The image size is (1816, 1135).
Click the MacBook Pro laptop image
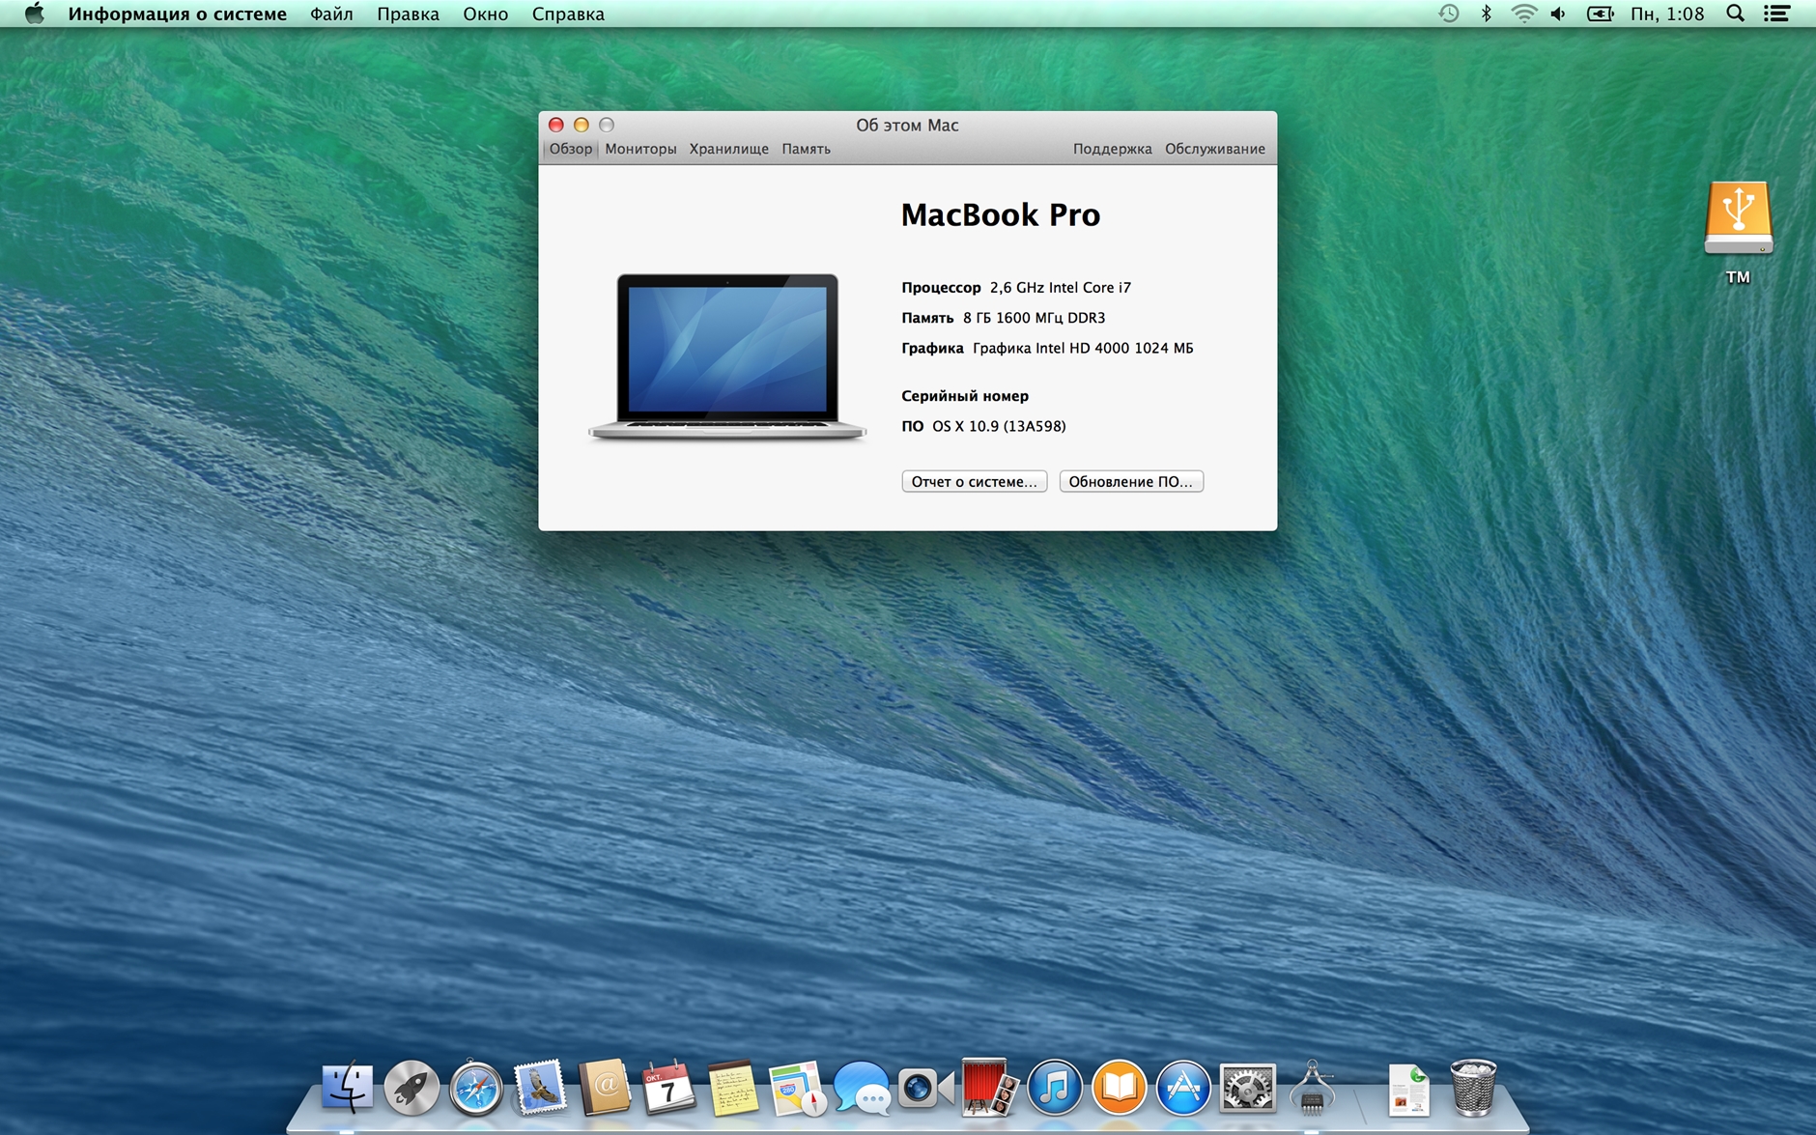tap(727, 356)
